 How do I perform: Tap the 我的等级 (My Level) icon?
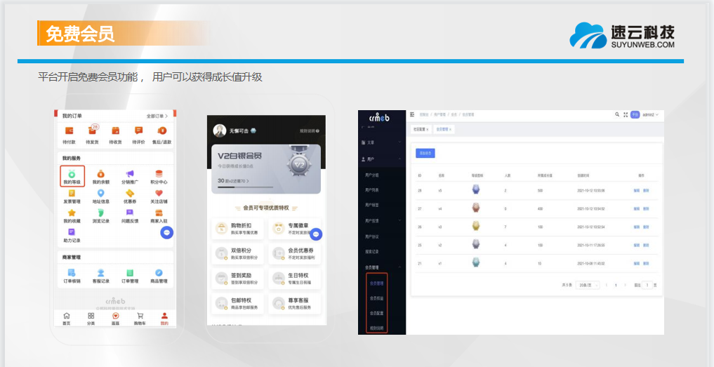(x=72, y=175)
